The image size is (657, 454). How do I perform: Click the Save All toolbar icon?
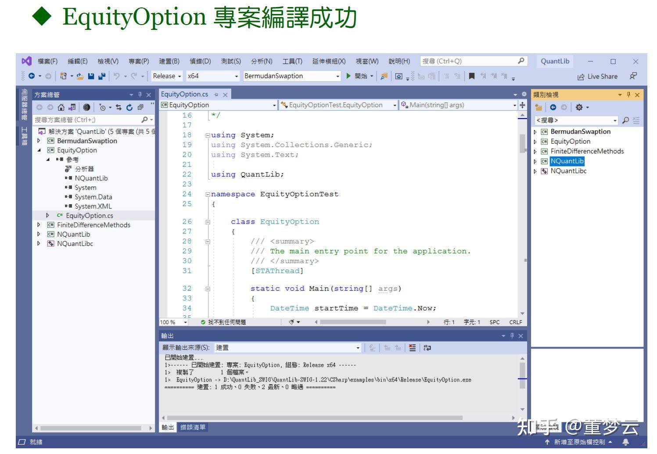click(101, 76)
